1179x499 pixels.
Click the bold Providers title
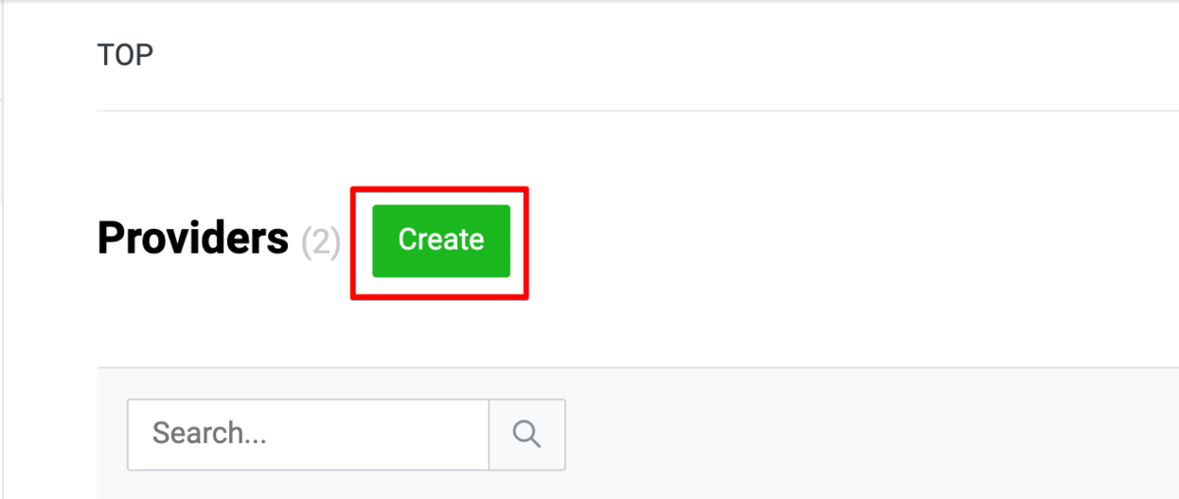[193, 239]
